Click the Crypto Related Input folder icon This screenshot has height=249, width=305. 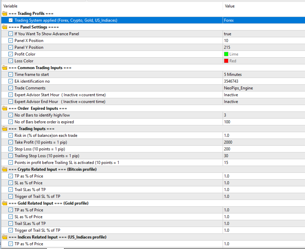click(x=5, y=169)
